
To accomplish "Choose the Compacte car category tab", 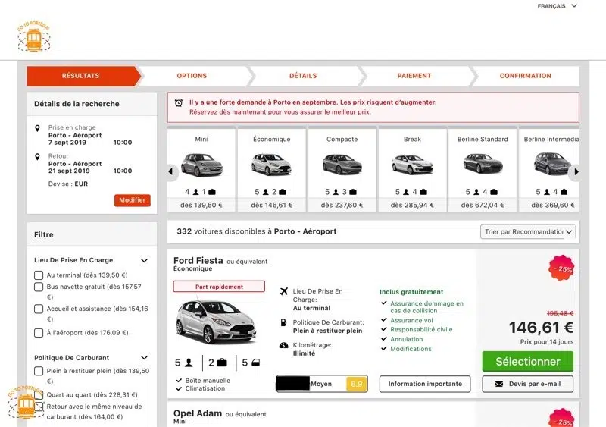I will 342,171.
